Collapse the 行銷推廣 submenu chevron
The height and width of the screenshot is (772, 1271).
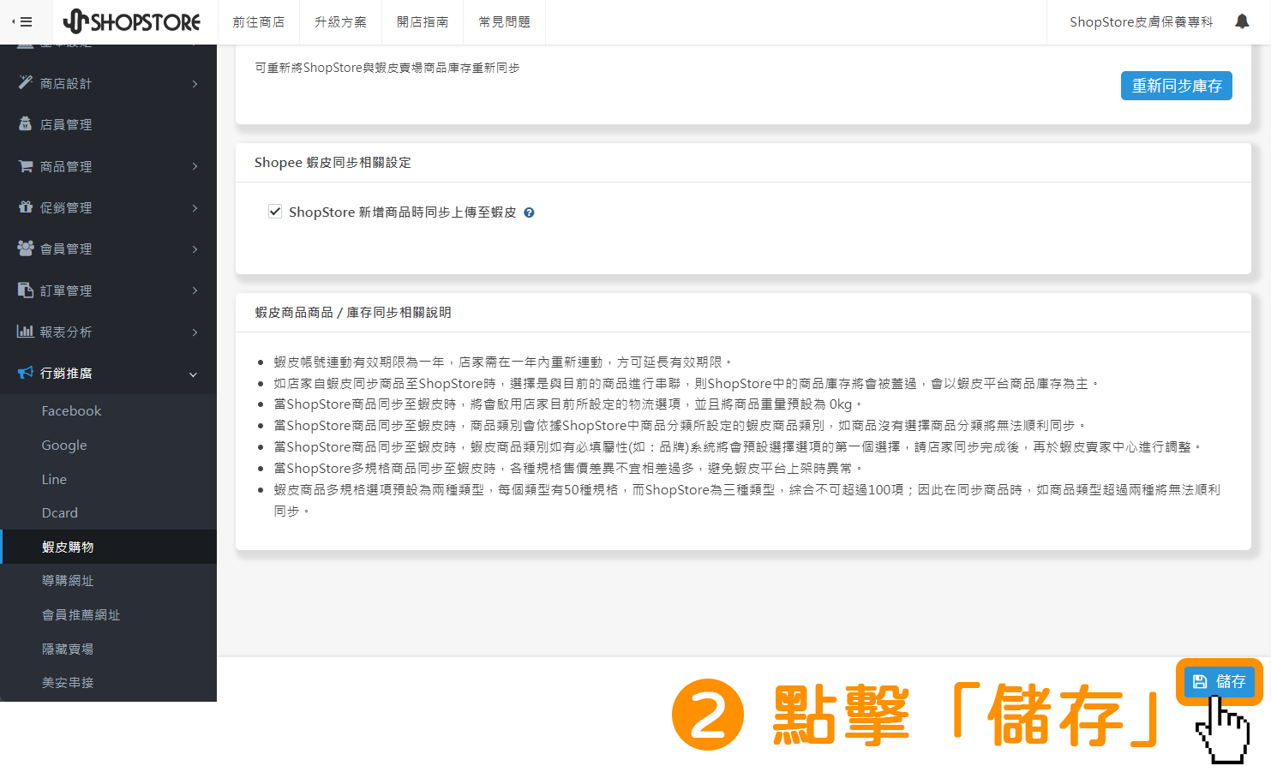point(193,374)
